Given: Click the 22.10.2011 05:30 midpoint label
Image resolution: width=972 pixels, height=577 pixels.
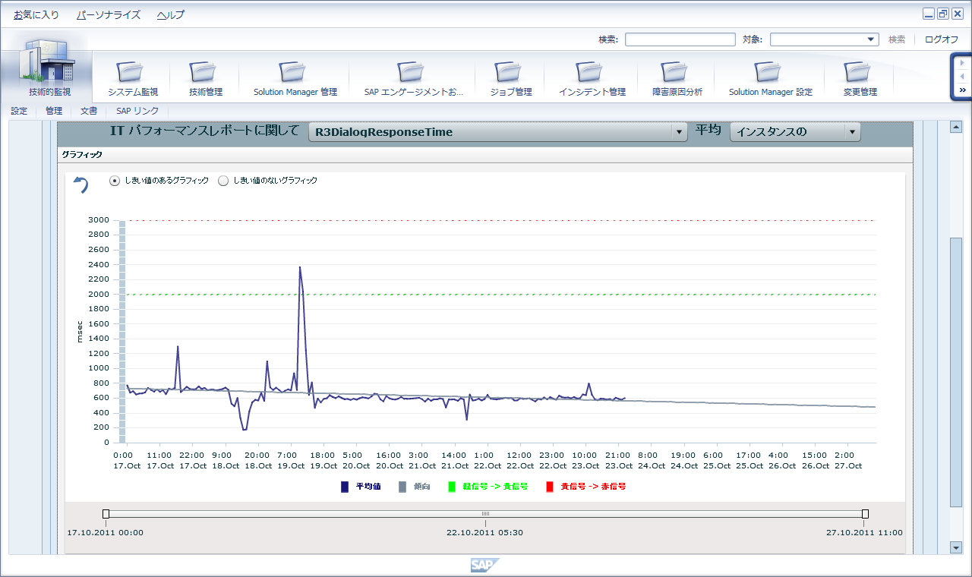Looking at the screenshot, I should pyautogui.click(x=485, y=532).
